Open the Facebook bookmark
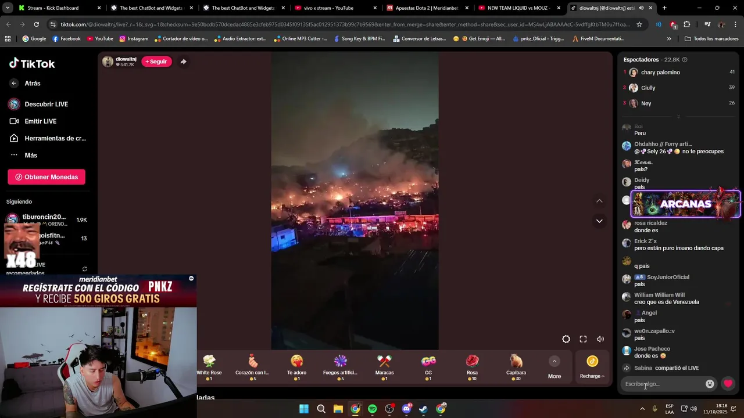Viewport: 744px width, 418px height. point(66,38)
